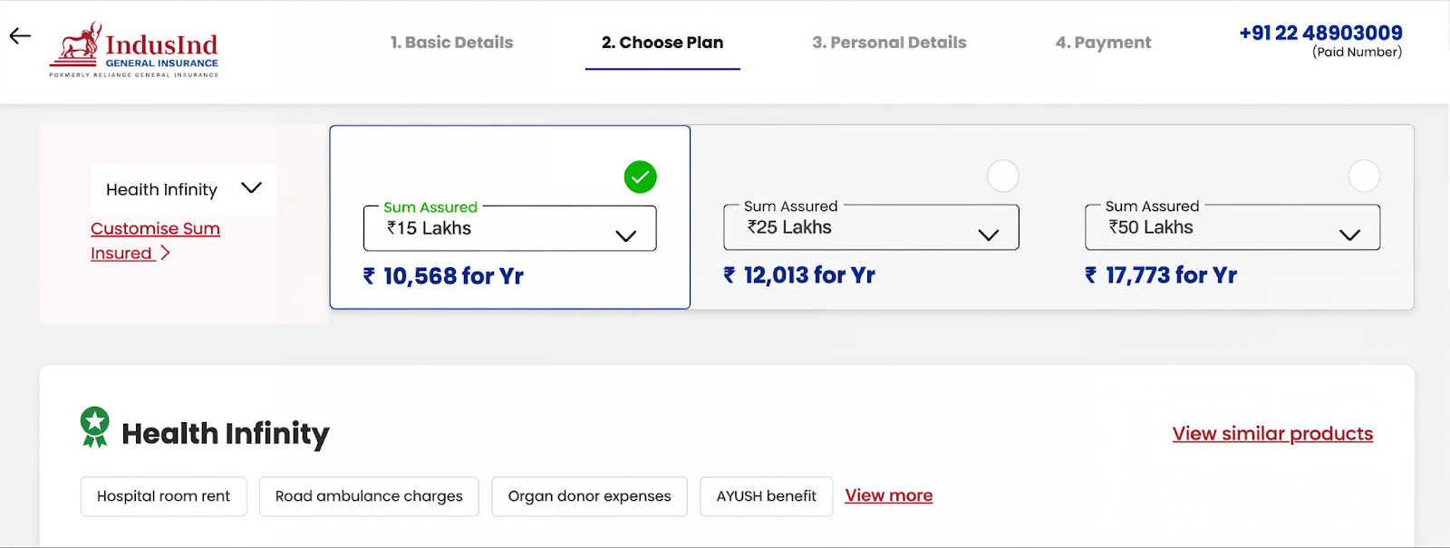Click the View more benefits link
Image resolution: width=1450 pixels, height=548 pixels.
888,495
